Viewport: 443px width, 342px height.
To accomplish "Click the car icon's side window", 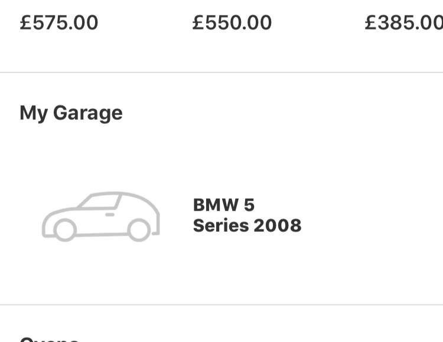I will click(99, 201).
